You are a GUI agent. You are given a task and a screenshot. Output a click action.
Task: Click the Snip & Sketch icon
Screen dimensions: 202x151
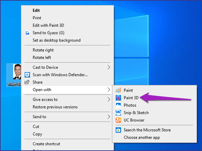[x=118, y=113]
